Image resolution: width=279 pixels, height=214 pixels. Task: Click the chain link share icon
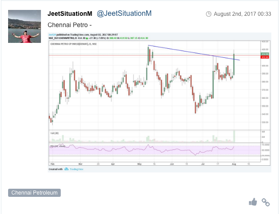point(265,202)
